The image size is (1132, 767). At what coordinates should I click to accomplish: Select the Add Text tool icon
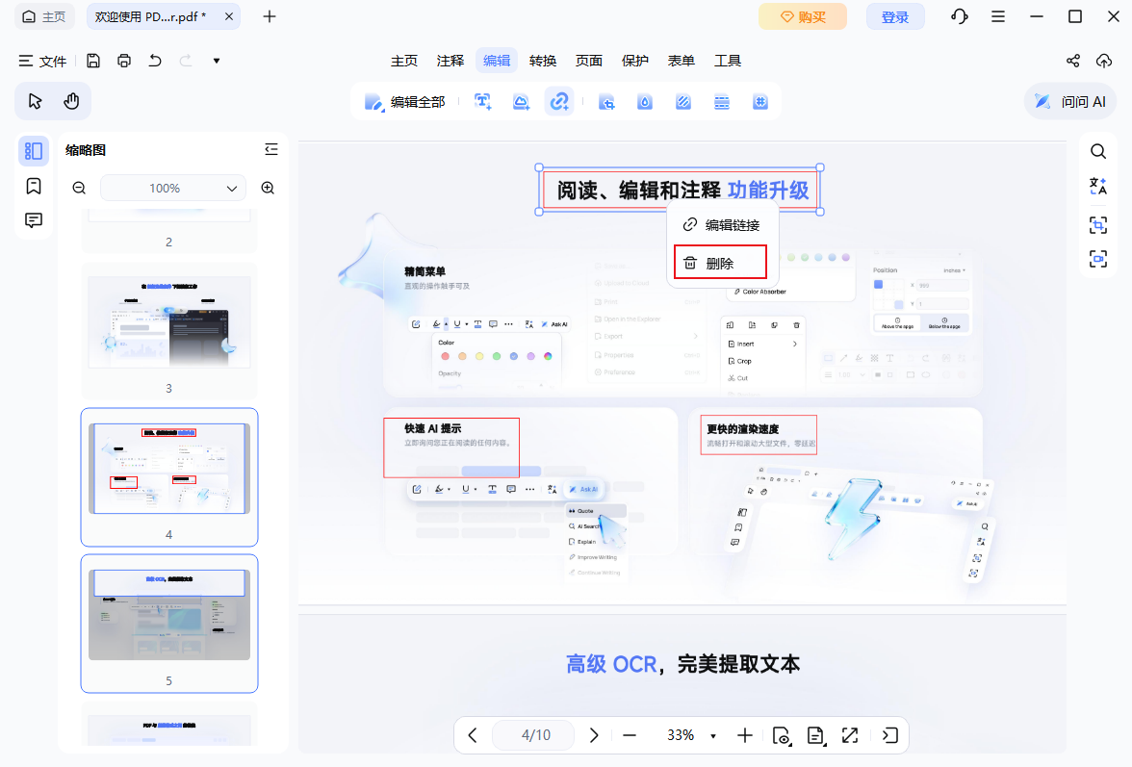483,102
